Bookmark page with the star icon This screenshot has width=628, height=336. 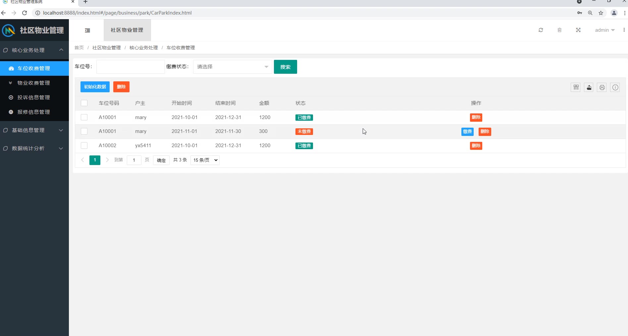pyautogui.click(x=601, y=13)
